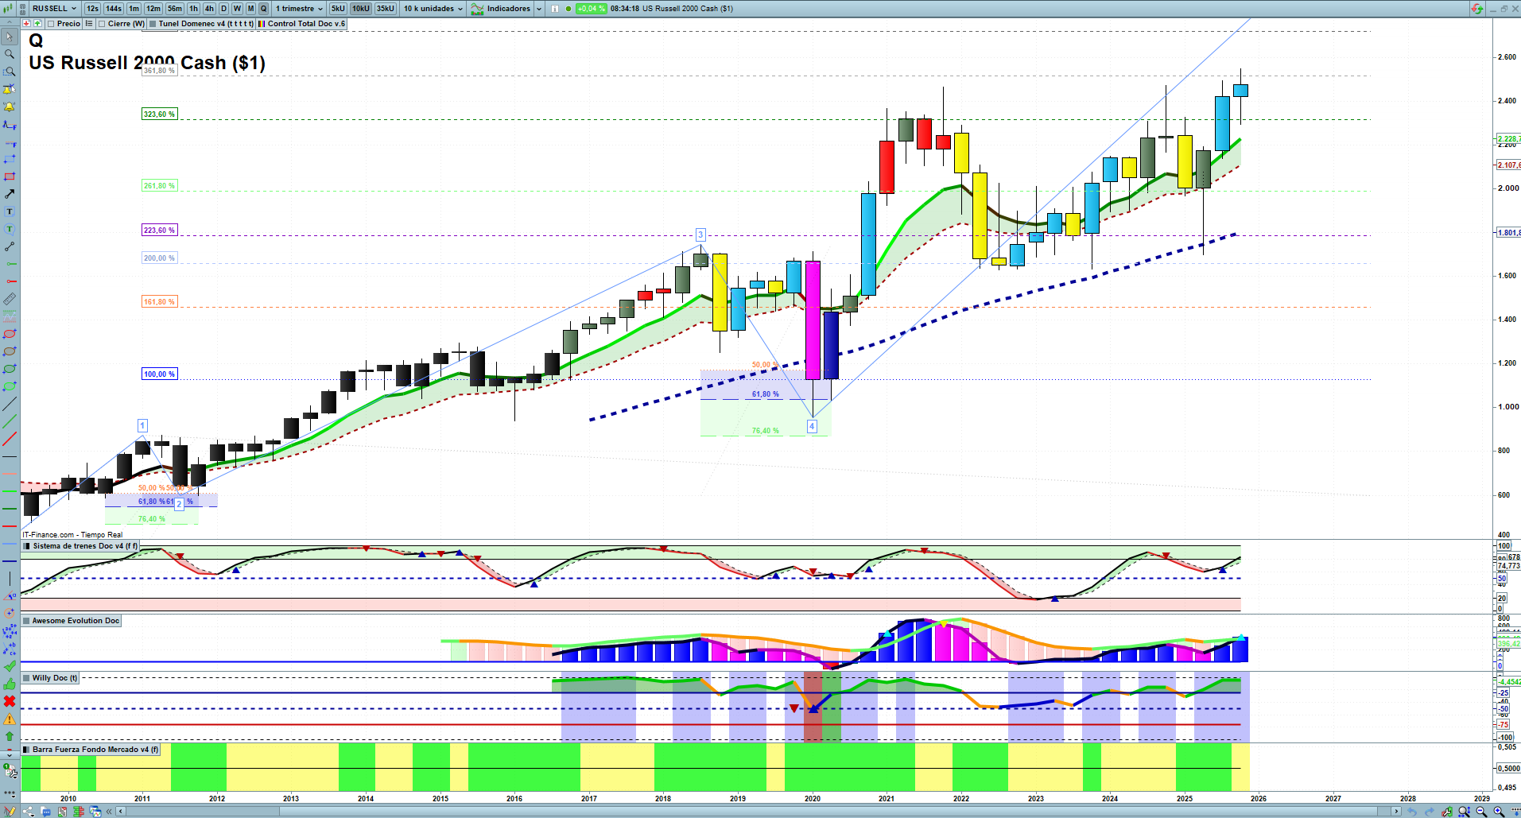Select the yellow alert bell tool
The image size is (1521, 818).
pyautogui.click(x=10, y=107)
